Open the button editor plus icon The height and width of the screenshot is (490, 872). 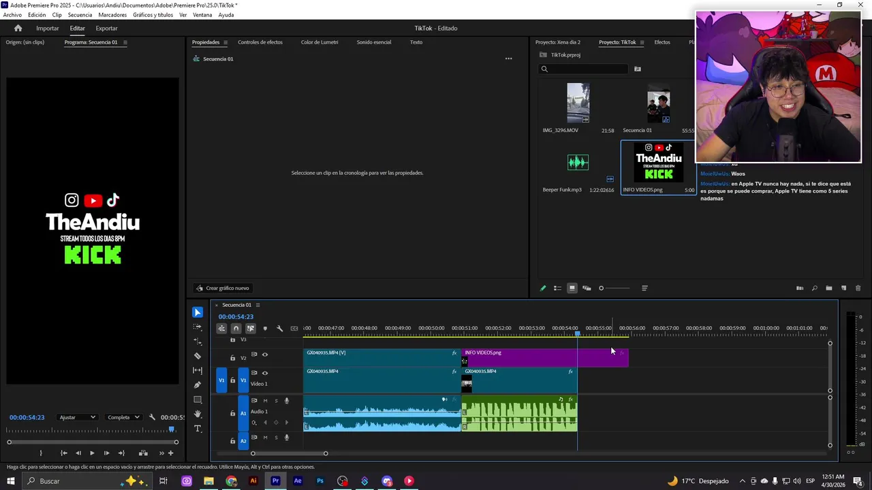point(170,453)
